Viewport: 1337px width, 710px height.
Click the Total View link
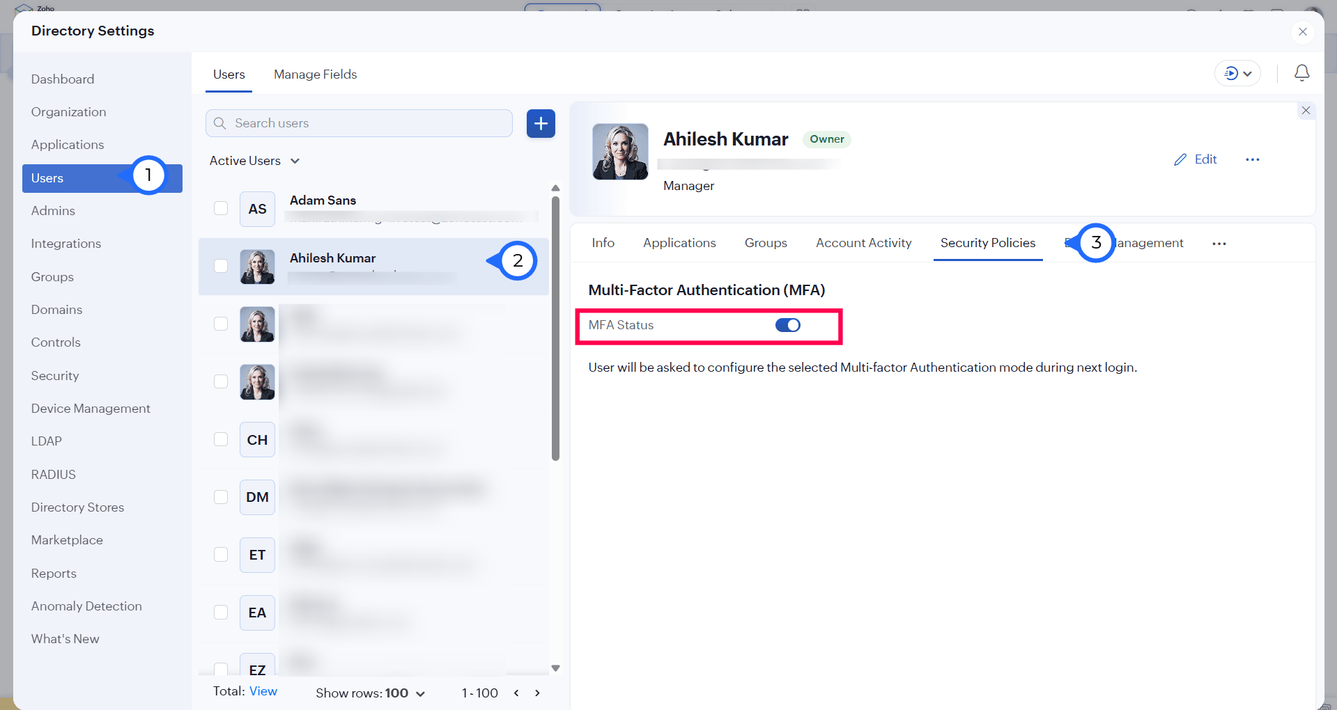click(x=263, y=691)
